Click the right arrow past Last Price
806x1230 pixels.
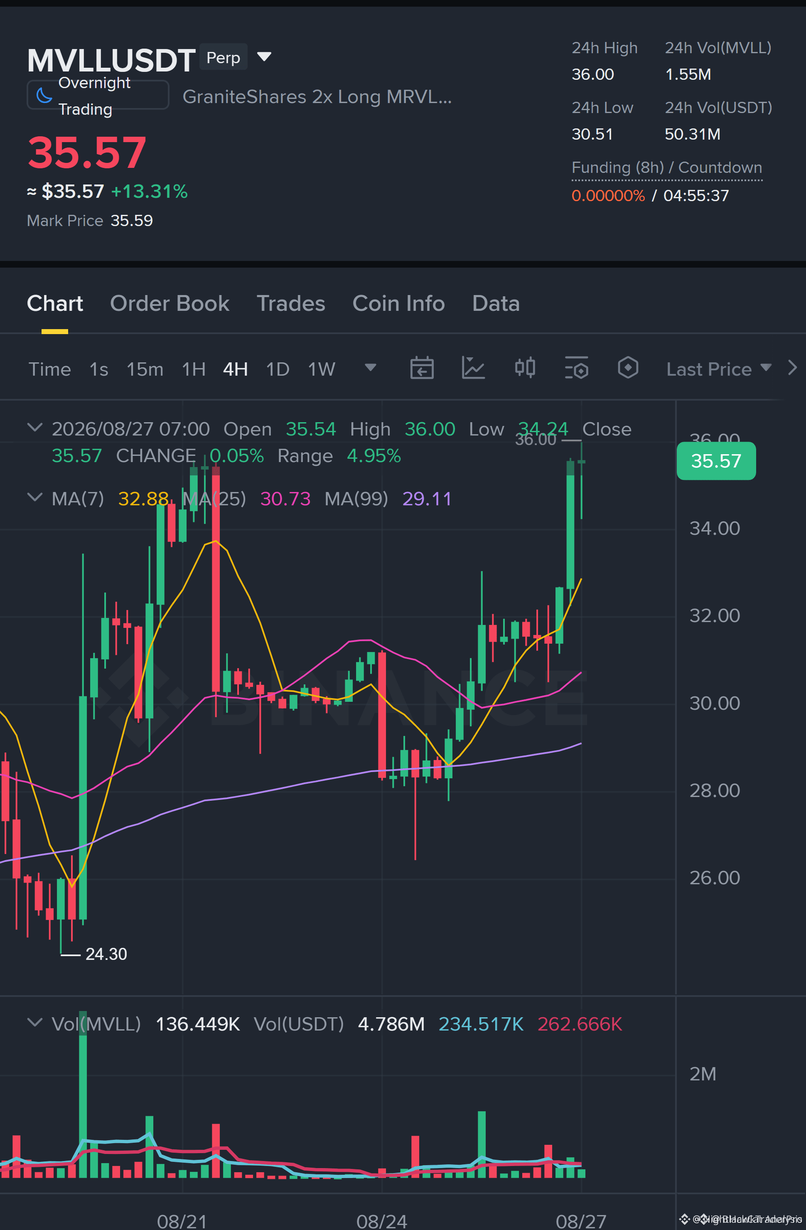(792, 368)
